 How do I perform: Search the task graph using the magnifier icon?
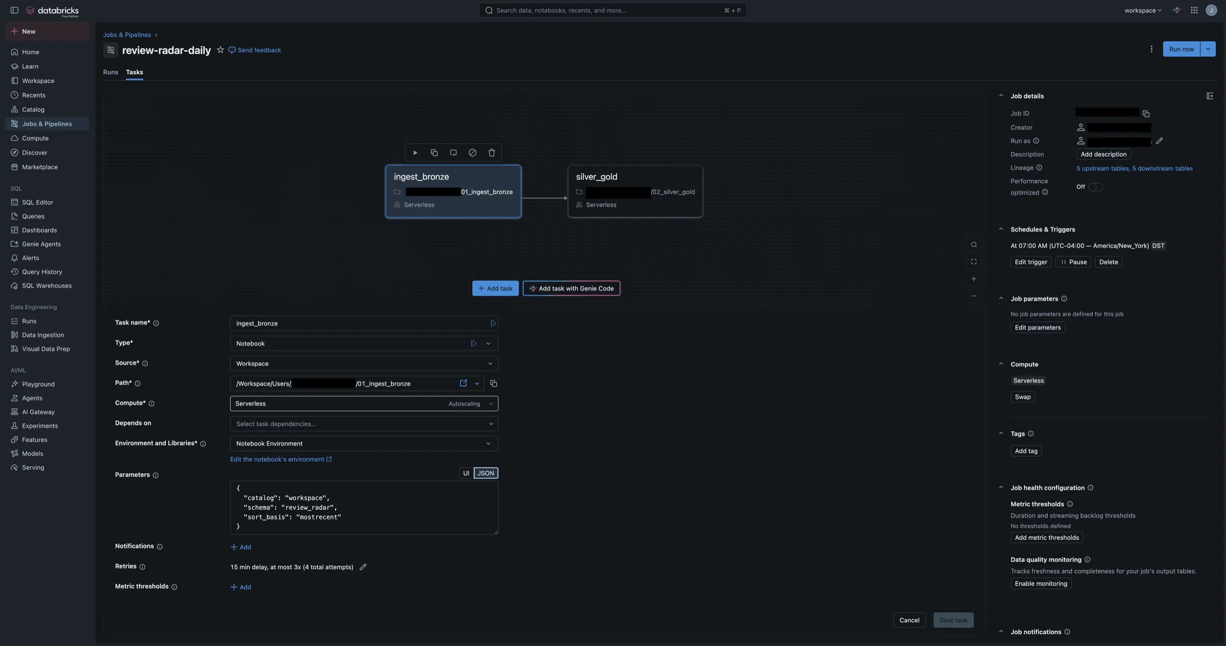pos(974,245)
